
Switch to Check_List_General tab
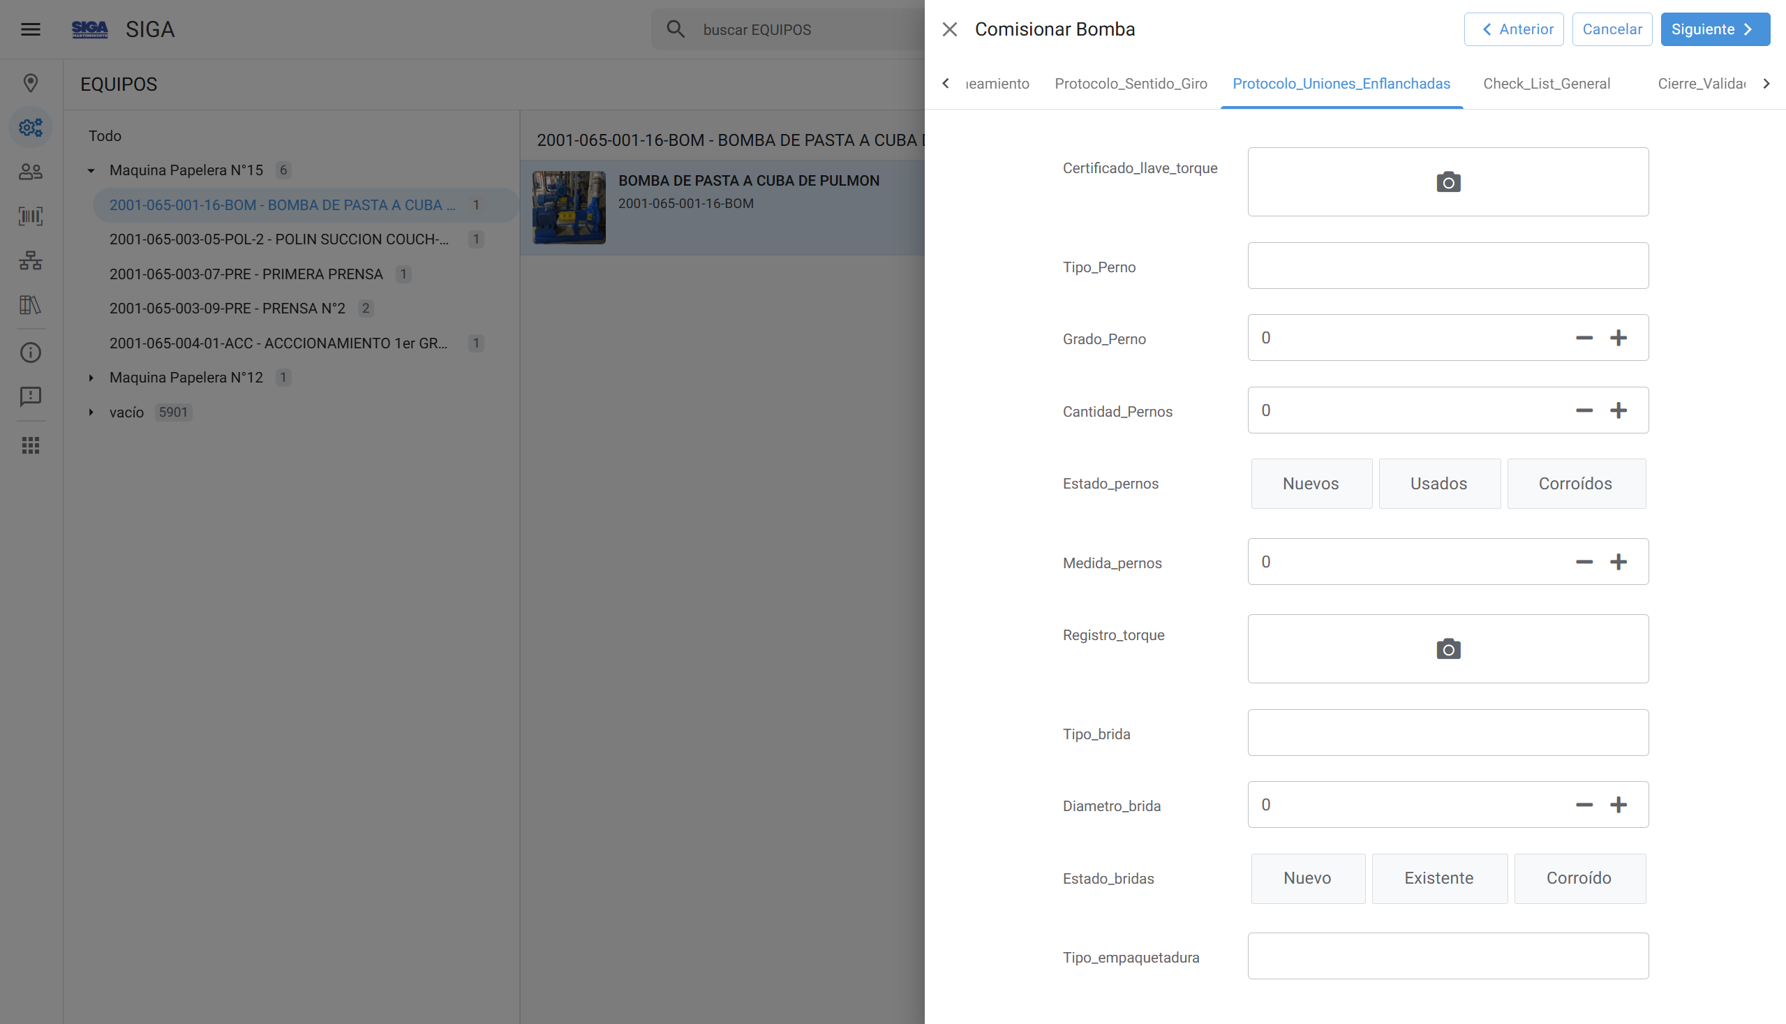pyautogui.click(x=1546, y=84)
